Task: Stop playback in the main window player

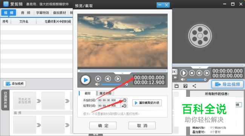Action: (x=192, y=73)
